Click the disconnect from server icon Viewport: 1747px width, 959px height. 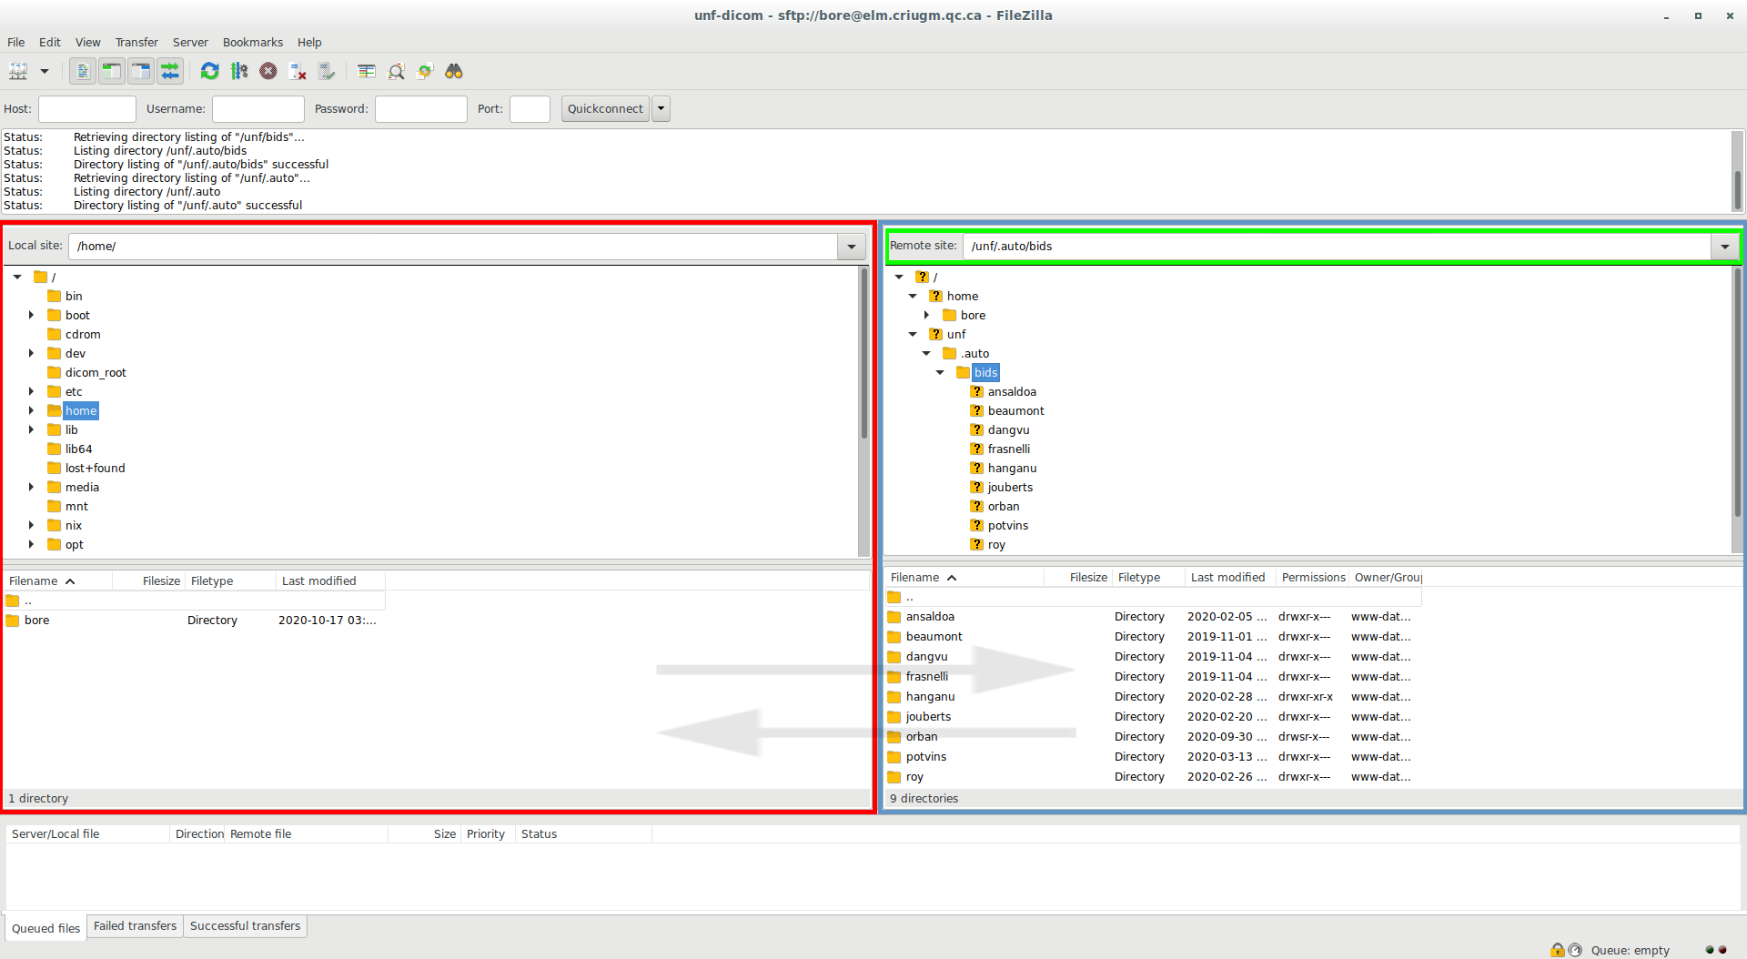click(x=298, y=71)
